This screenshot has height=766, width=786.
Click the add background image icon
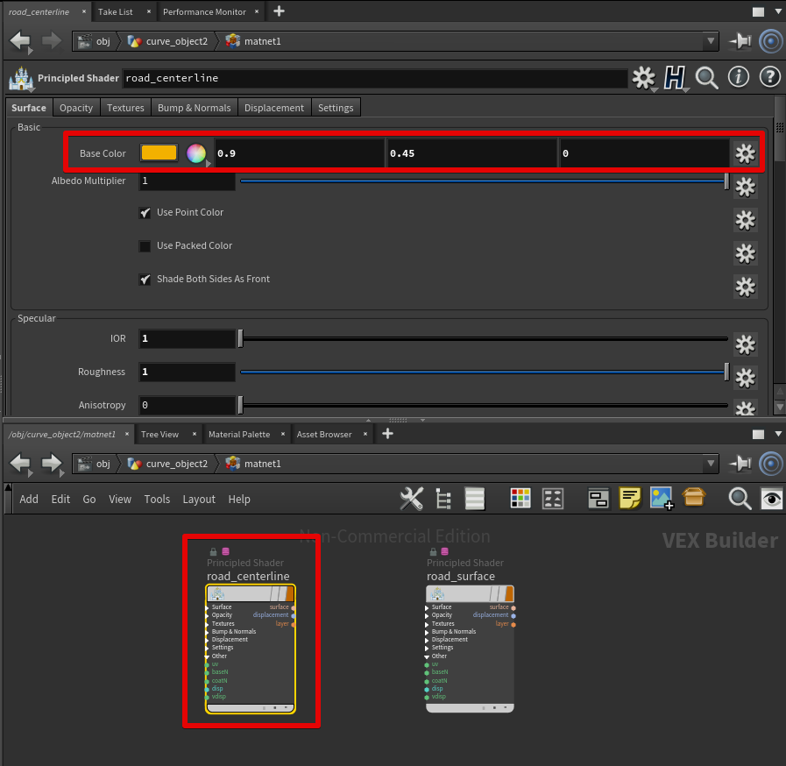662,498
